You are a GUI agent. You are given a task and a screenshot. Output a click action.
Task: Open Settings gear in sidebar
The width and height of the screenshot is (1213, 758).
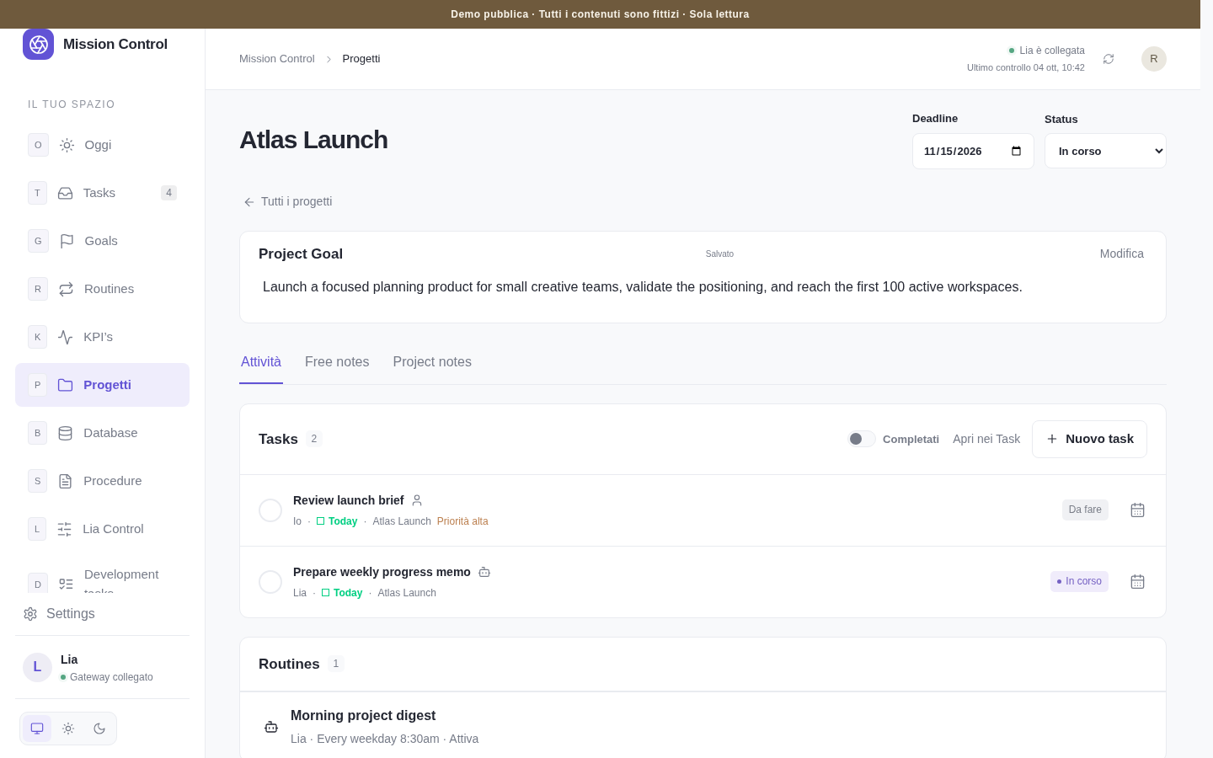coord(59,614)
